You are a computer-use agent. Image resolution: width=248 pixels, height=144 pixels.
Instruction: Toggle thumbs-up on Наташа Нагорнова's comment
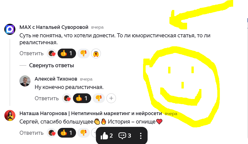[67, 133]
